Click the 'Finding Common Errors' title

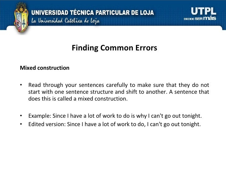tap(115, 48)
